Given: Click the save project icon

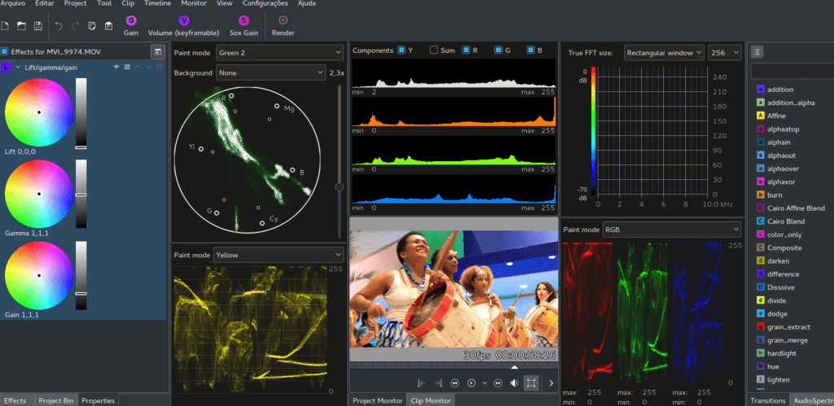Looking at the screenshot, I should 37,26.
